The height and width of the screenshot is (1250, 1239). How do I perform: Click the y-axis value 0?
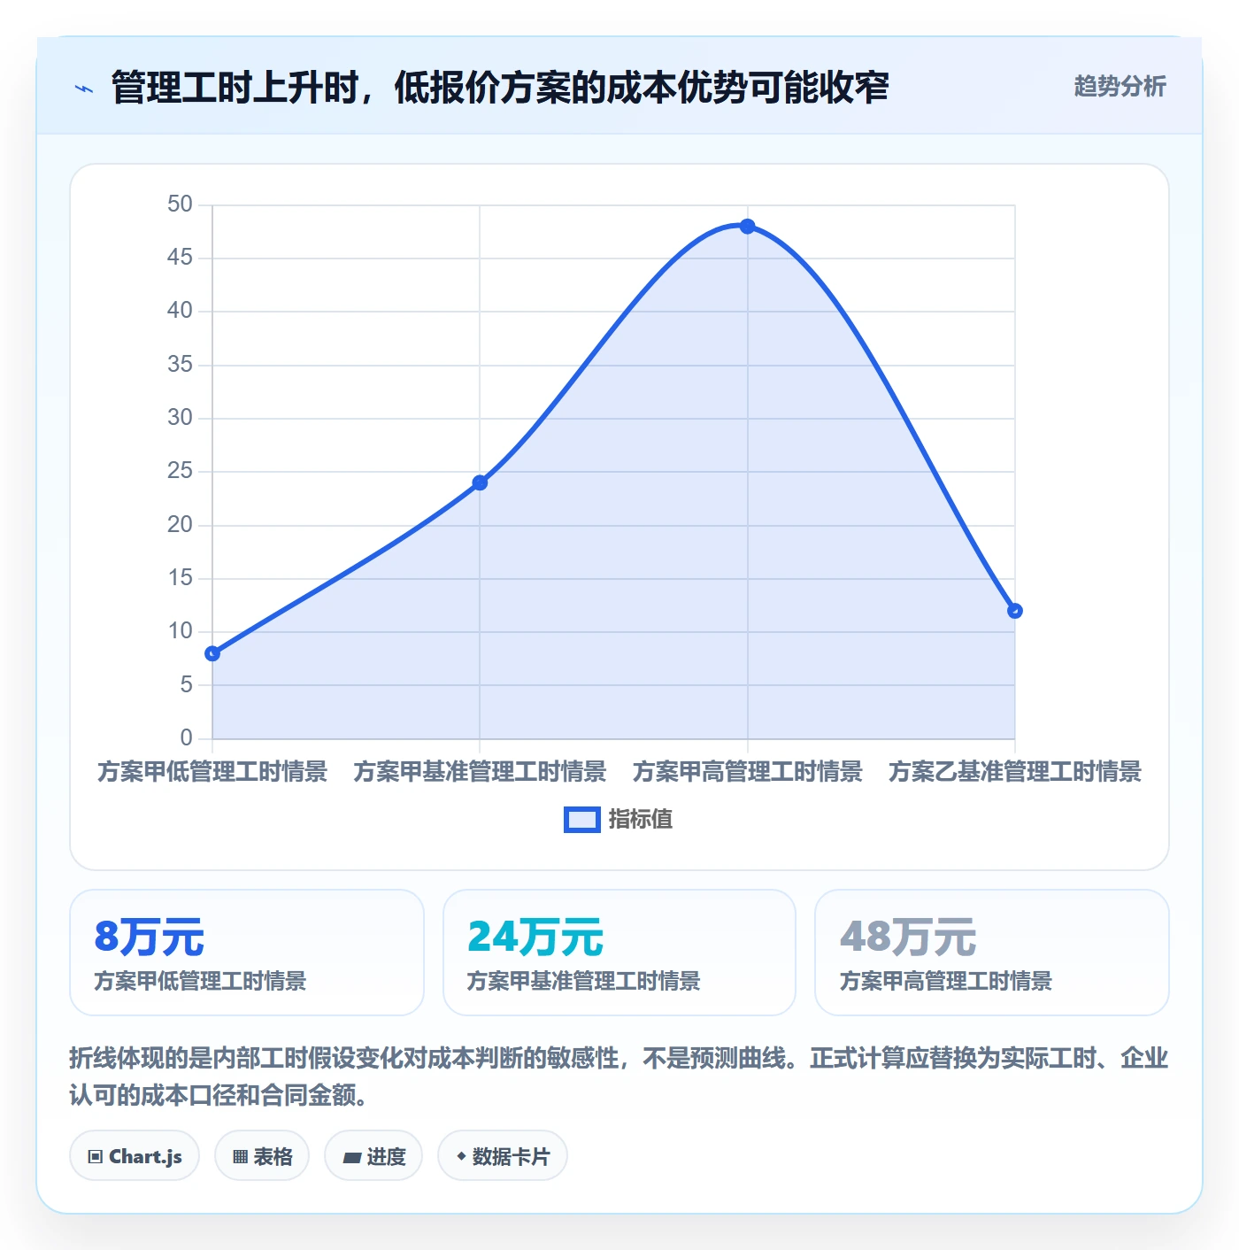tap(186, 737)
